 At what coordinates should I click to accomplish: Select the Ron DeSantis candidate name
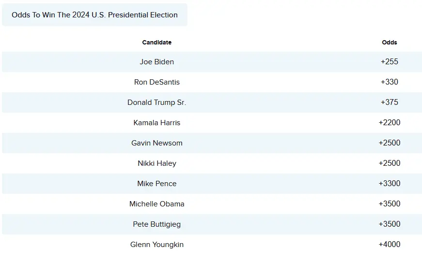[x=156, y=82]
